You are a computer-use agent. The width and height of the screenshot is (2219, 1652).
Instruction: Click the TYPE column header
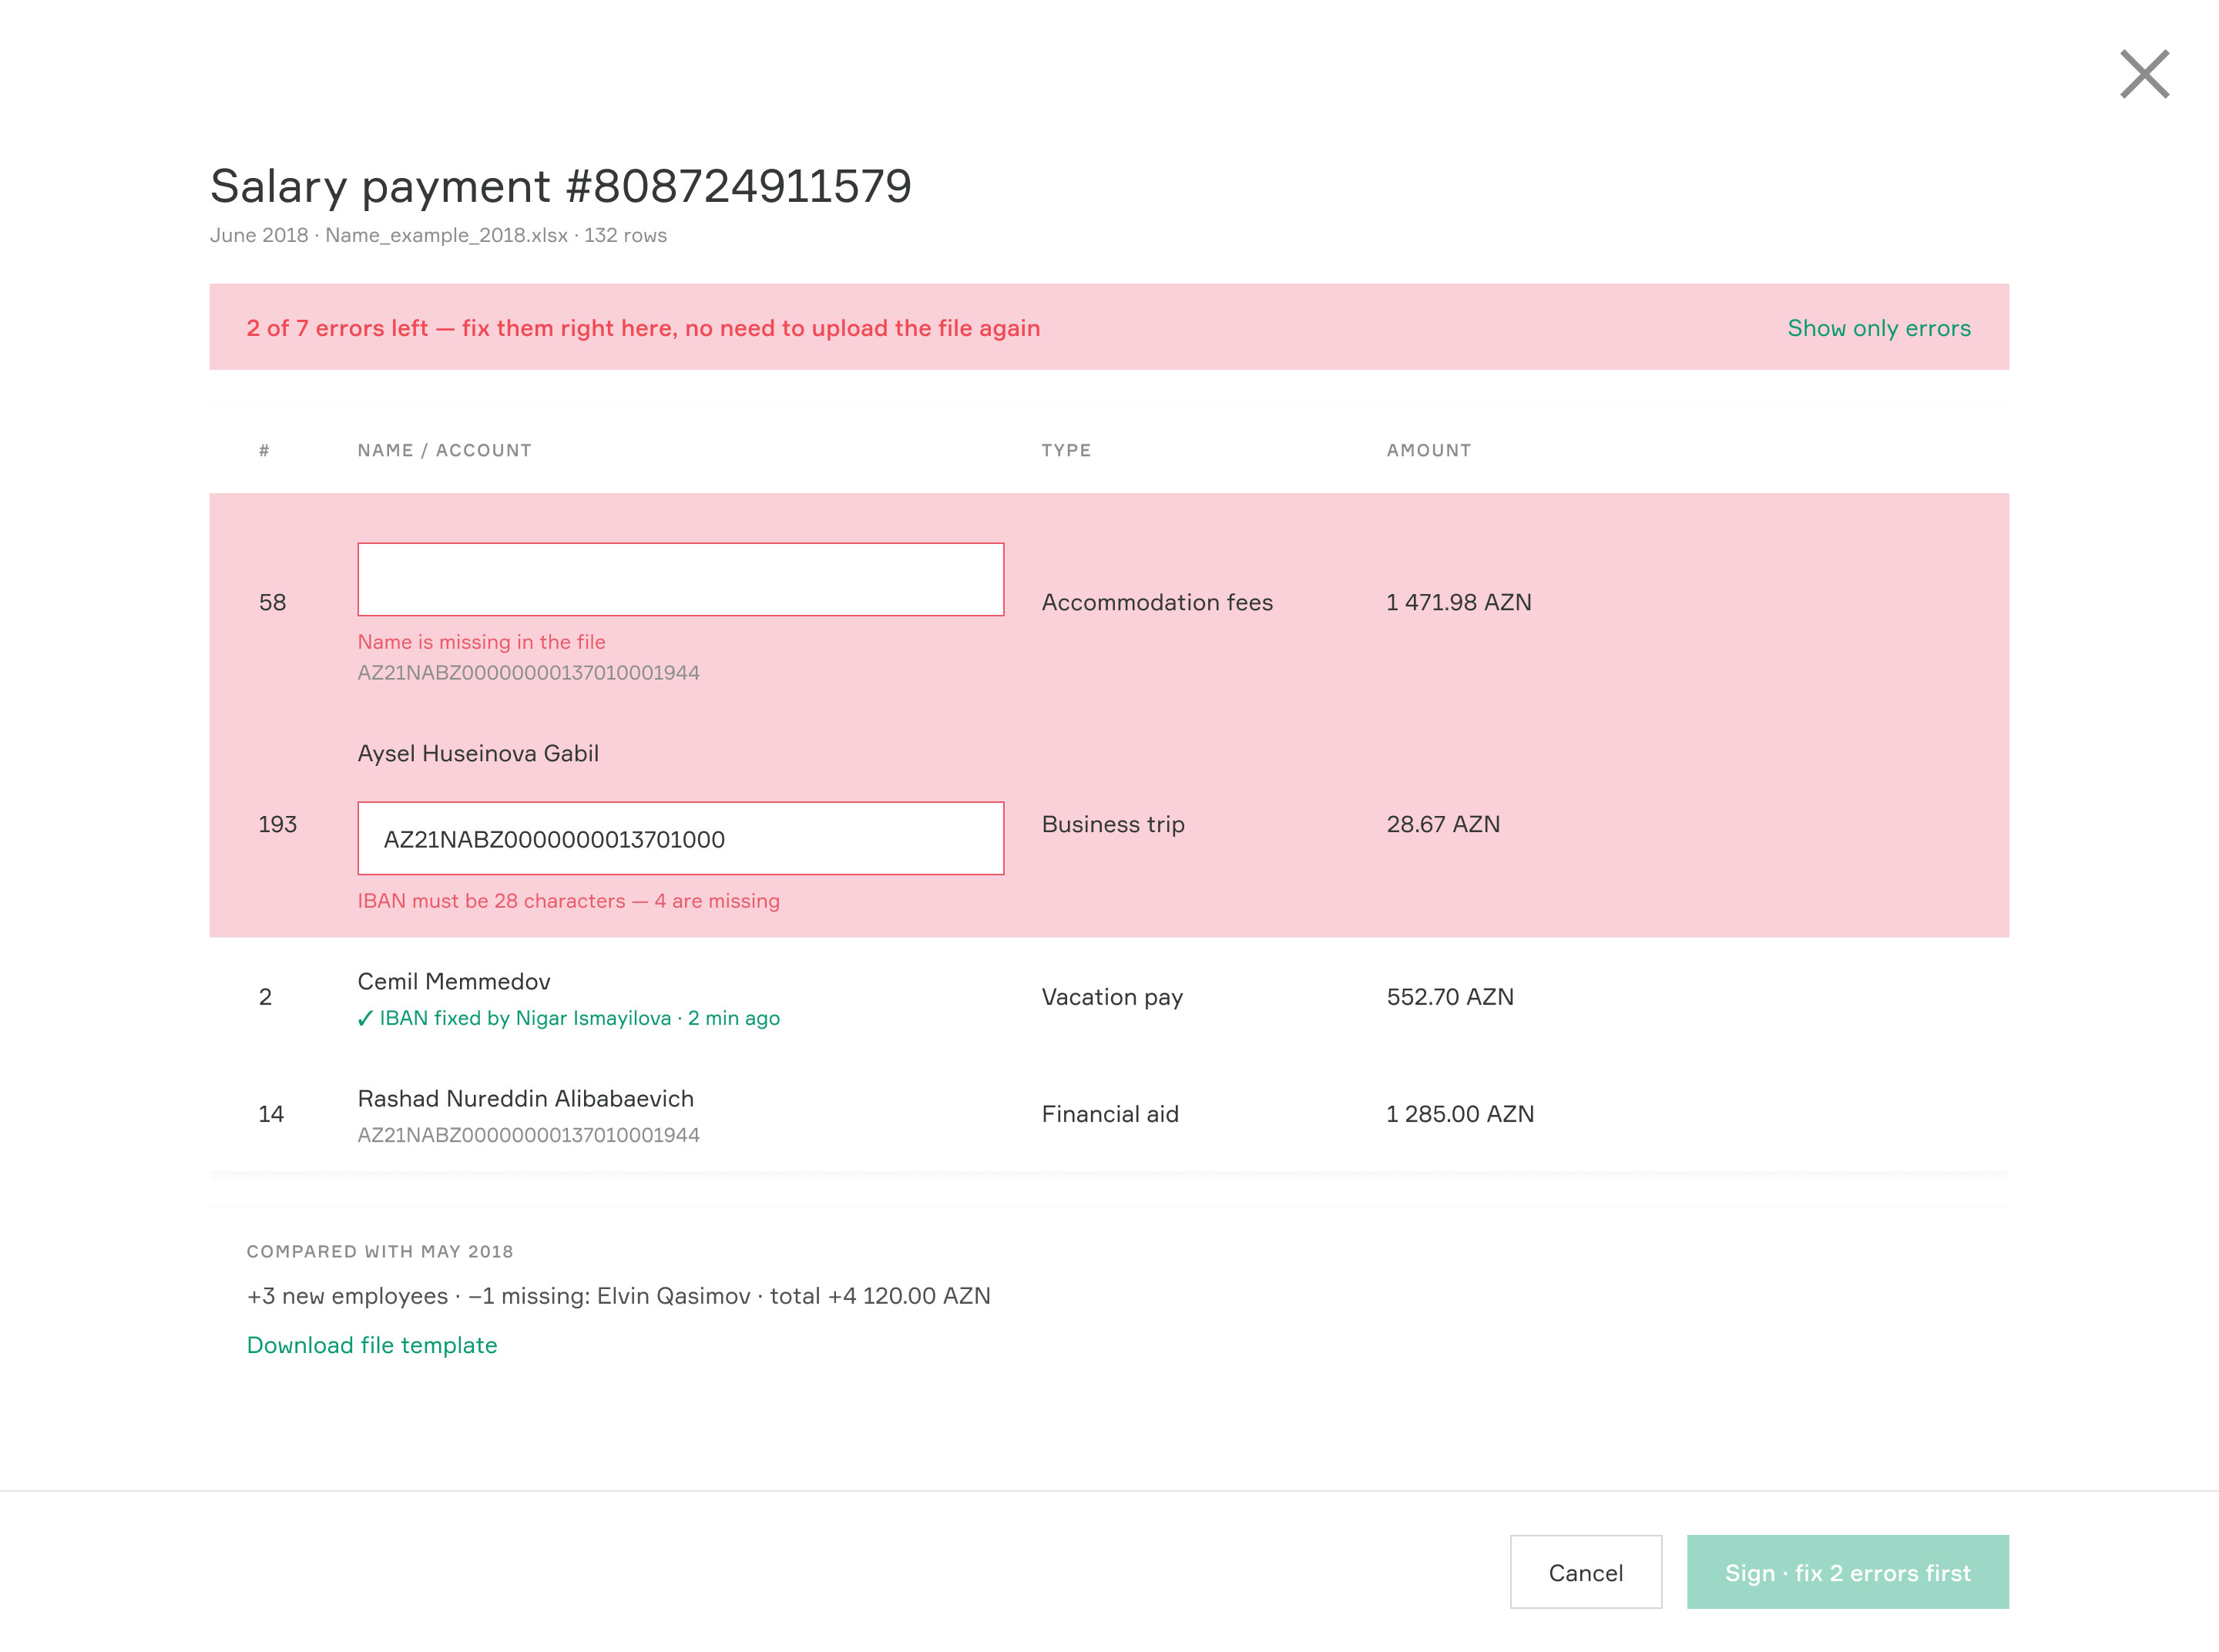tap(1066, 450)
